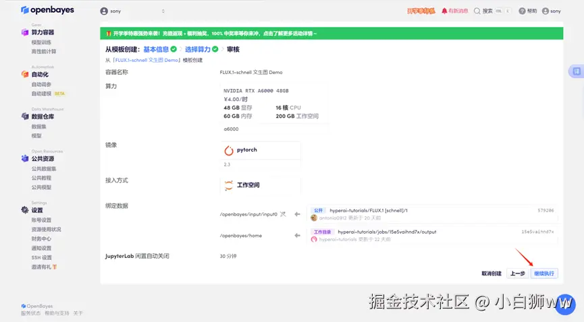Image resolution: width=584 pixels, height=322 pixels.
Task: Open 高性能计算 in sidebar
Action: pyautogui.click(x=44, y=52)
